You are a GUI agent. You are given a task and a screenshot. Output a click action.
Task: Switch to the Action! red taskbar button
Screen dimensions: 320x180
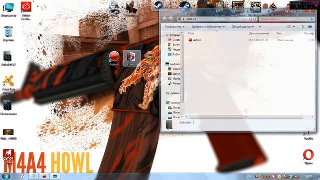(x=44, y=176)
